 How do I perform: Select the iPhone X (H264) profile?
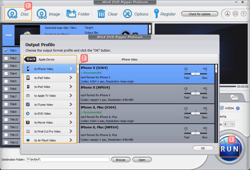coord(147,74)
